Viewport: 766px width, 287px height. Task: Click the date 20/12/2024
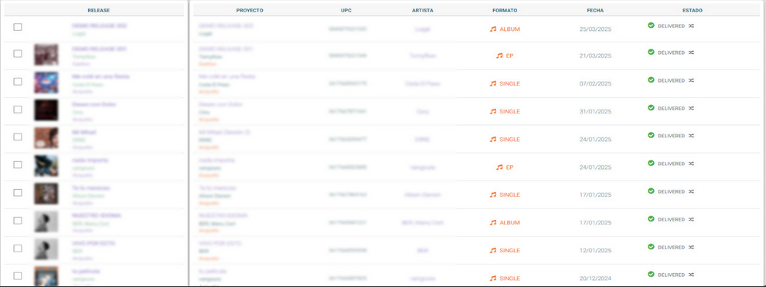[595, 279]
